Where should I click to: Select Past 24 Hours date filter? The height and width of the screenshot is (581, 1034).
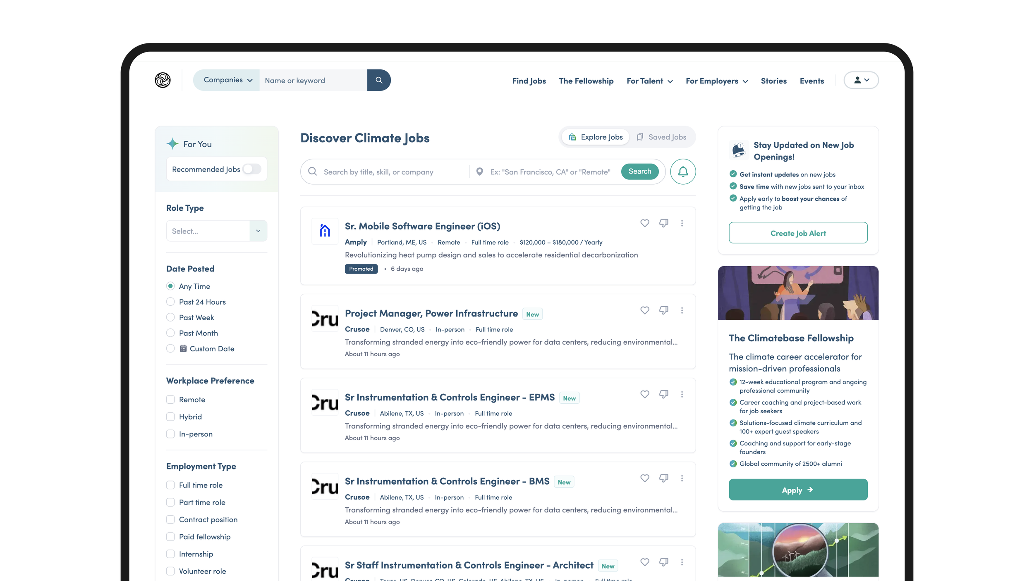click(170, 302)
